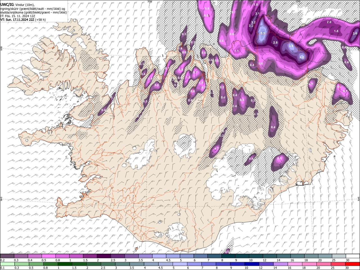This screenshot has width=360, height=270.
Task: Click the 15W longitude label at the top
Action: pyautogui.click(x=298, y=1)
